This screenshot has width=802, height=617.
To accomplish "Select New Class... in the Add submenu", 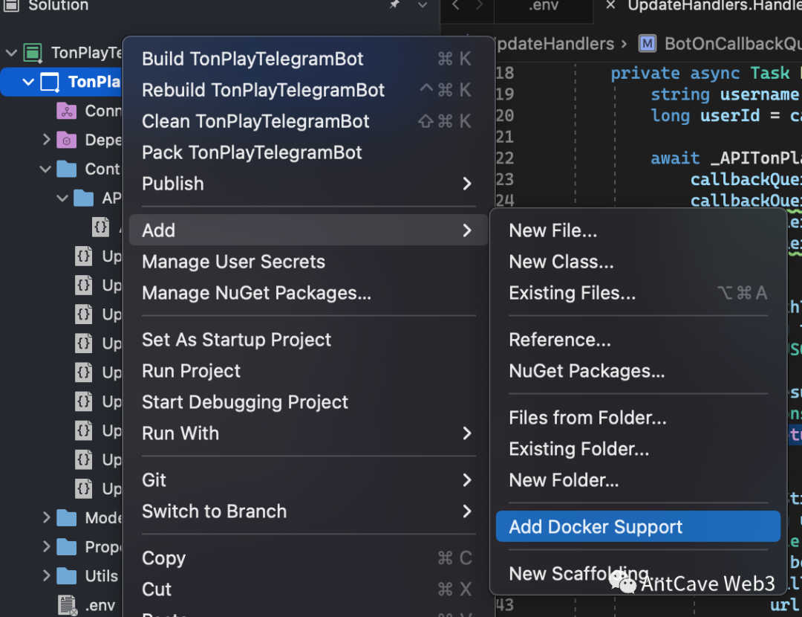I will 561,262.
